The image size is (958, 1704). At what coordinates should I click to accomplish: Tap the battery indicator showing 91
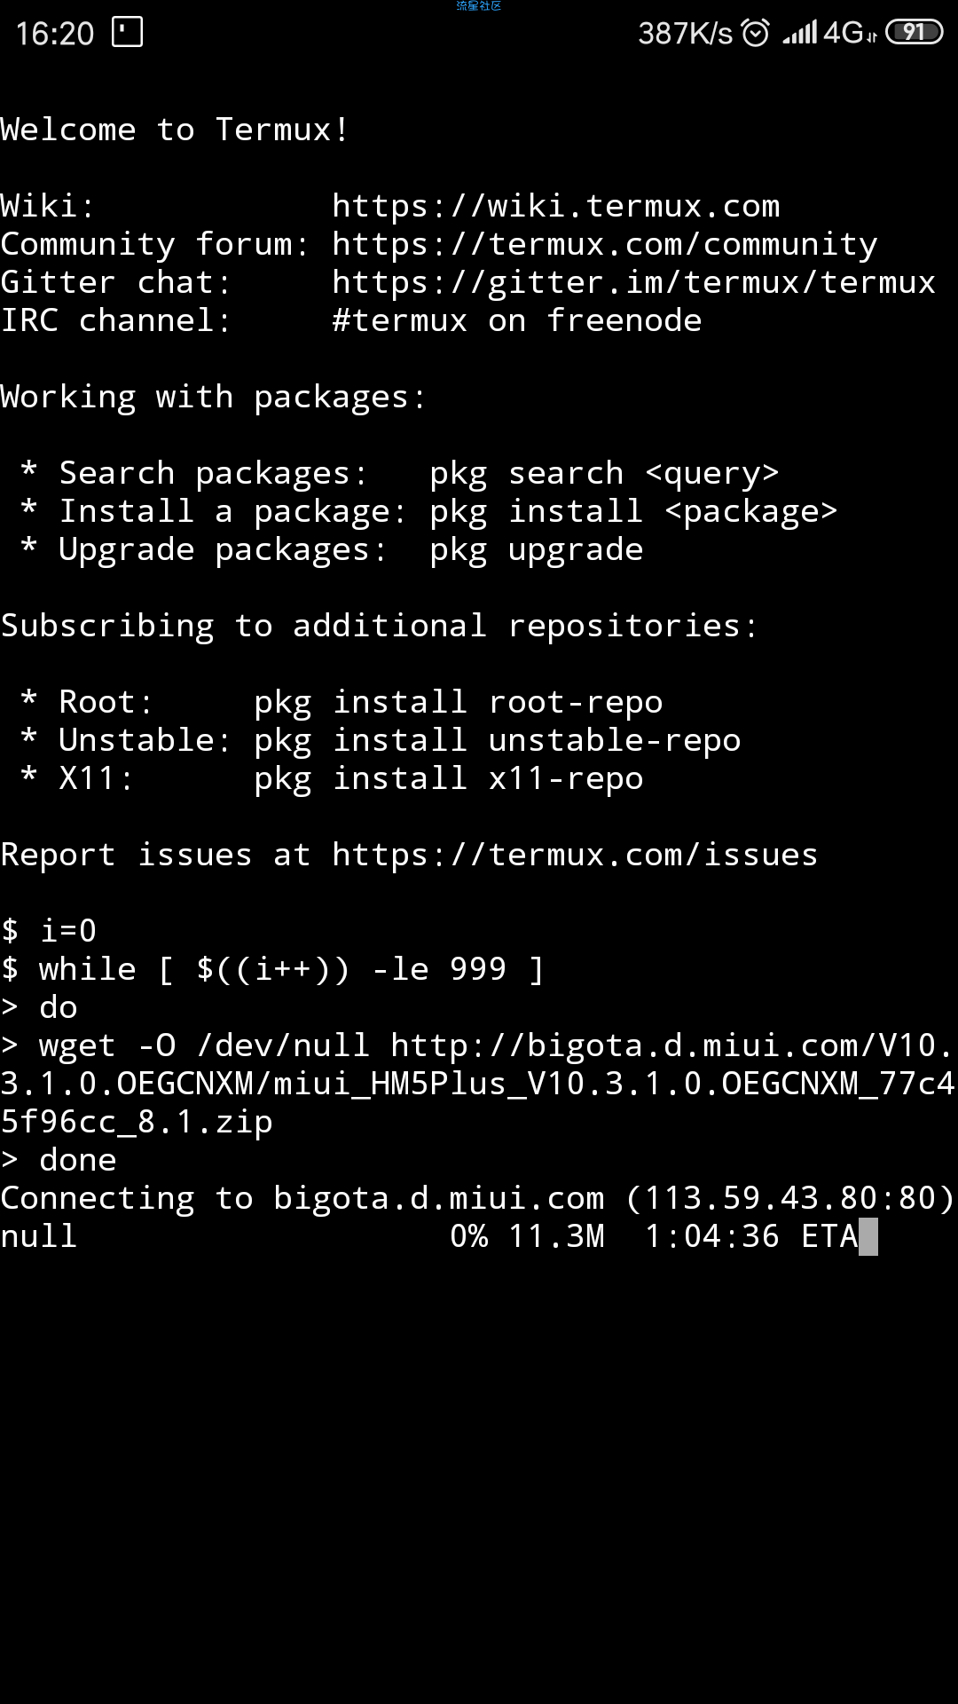pos(914,33)
